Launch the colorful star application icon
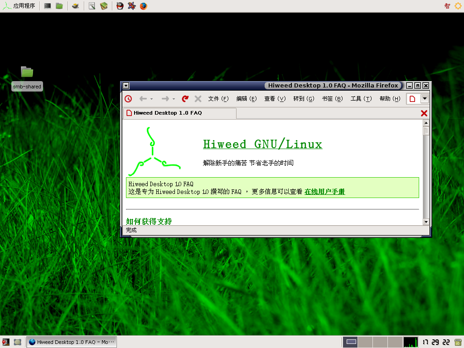This screenshot has height=348, width=464. point(132,6)
